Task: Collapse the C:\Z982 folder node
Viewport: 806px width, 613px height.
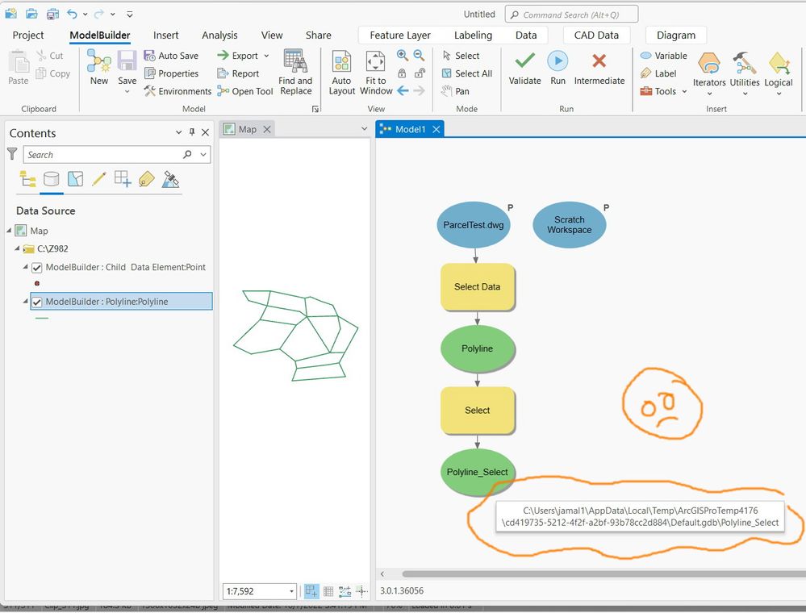Action: pos(17,248)
